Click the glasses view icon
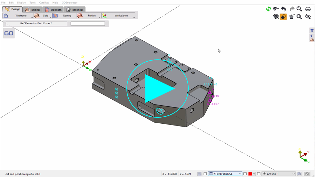Image resolution: width=315 pixels, height=177 pixels. [x=308, y=9]
